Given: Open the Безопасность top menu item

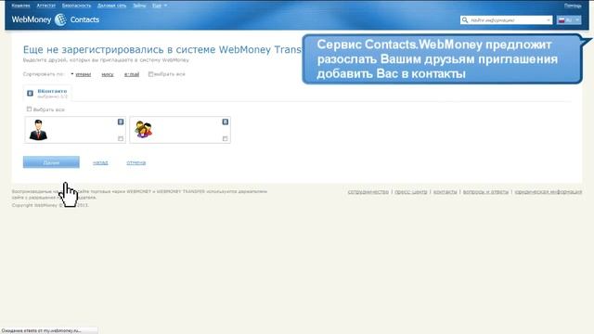Looking at the screenshot, I should pyautogui.click(x=76, y=6).
